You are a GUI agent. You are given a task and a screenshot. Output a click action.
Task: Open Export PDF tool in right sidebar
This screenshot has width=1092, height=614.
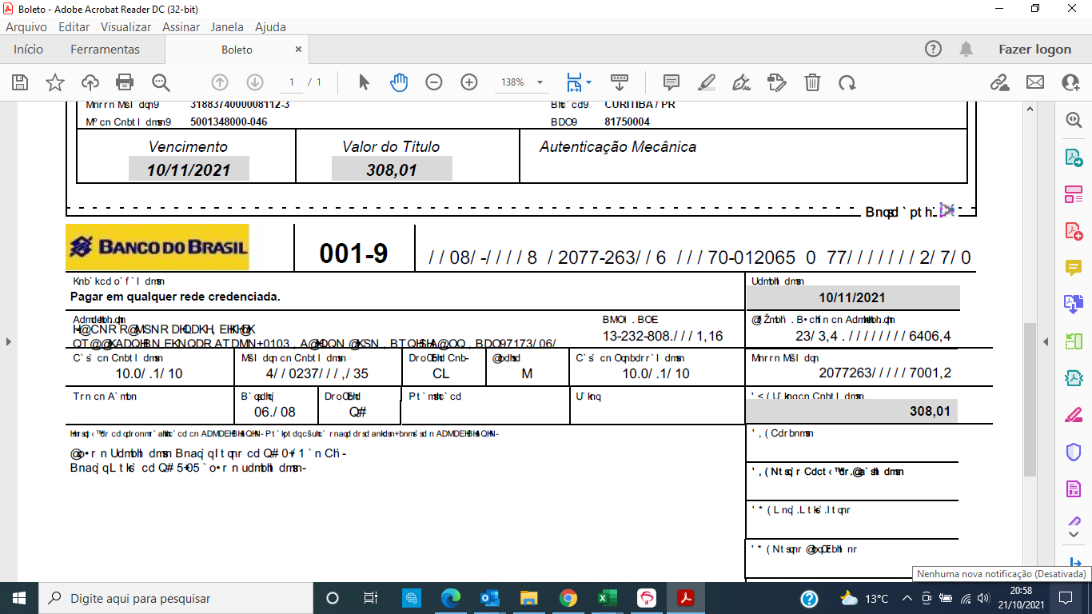(x=1074, y=157)
